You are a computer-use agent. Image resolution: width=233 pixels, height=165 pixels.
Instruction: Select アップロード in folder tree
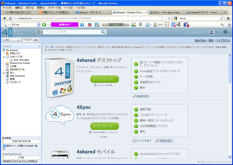tap(15, 82)
